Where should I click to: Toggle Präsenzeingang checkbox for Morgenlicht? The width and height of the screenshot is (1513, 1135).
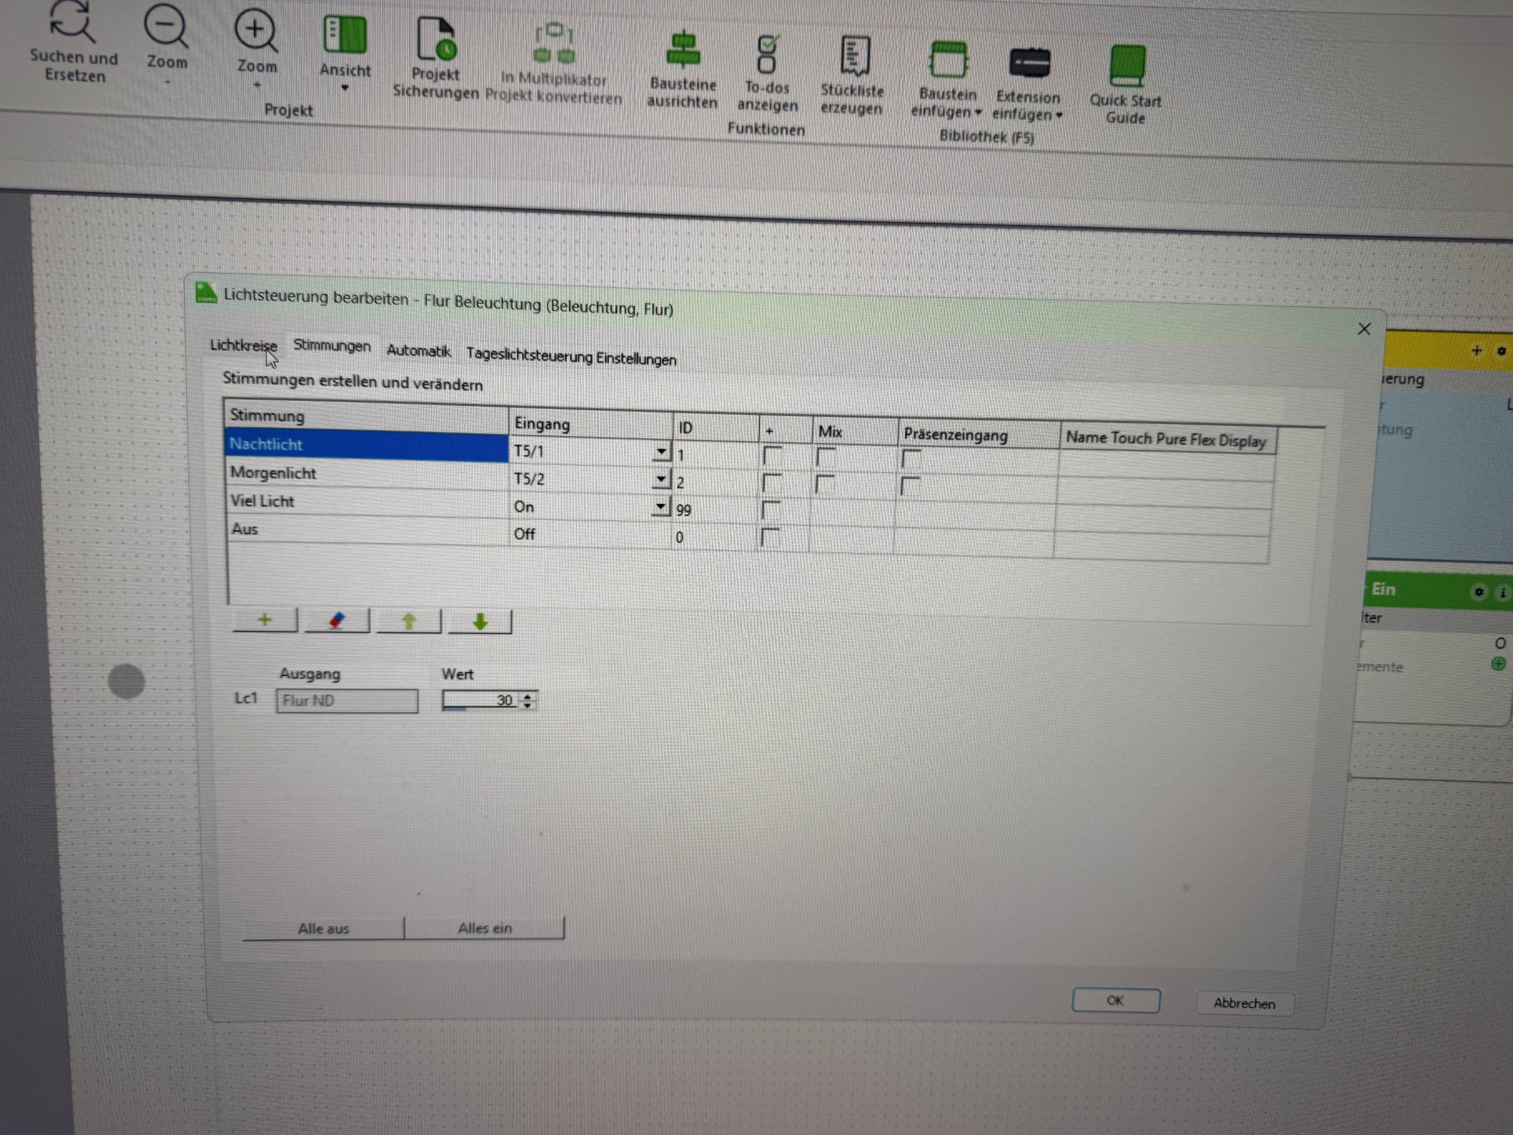click(910, 486)
